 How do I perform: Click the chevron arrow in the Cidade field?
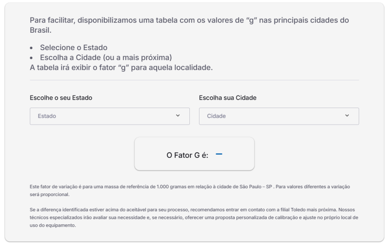click(347, 116)
